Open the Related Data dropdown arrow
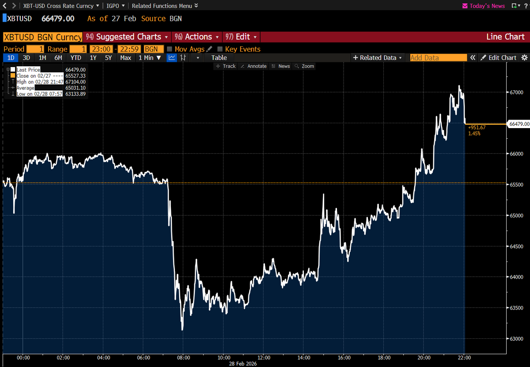This screenshot has height=367, width=530. coord(400,58)
